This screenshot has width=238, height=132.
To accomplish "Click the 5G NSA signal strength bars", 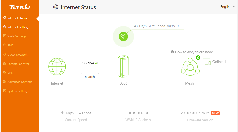I will [97, 63].
